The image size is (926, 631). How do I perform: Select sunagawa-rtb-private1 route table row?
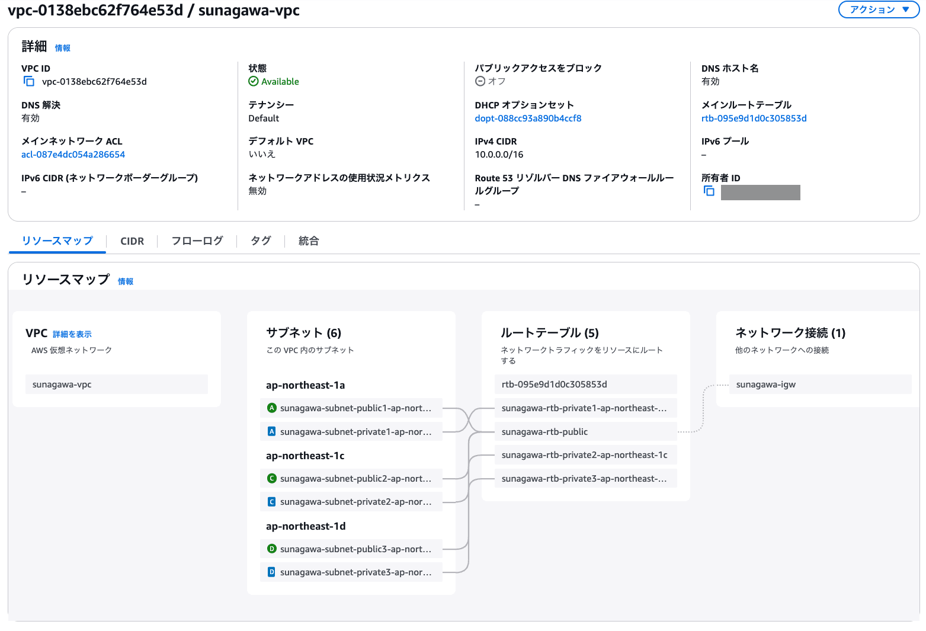click(x=586, y=408)
